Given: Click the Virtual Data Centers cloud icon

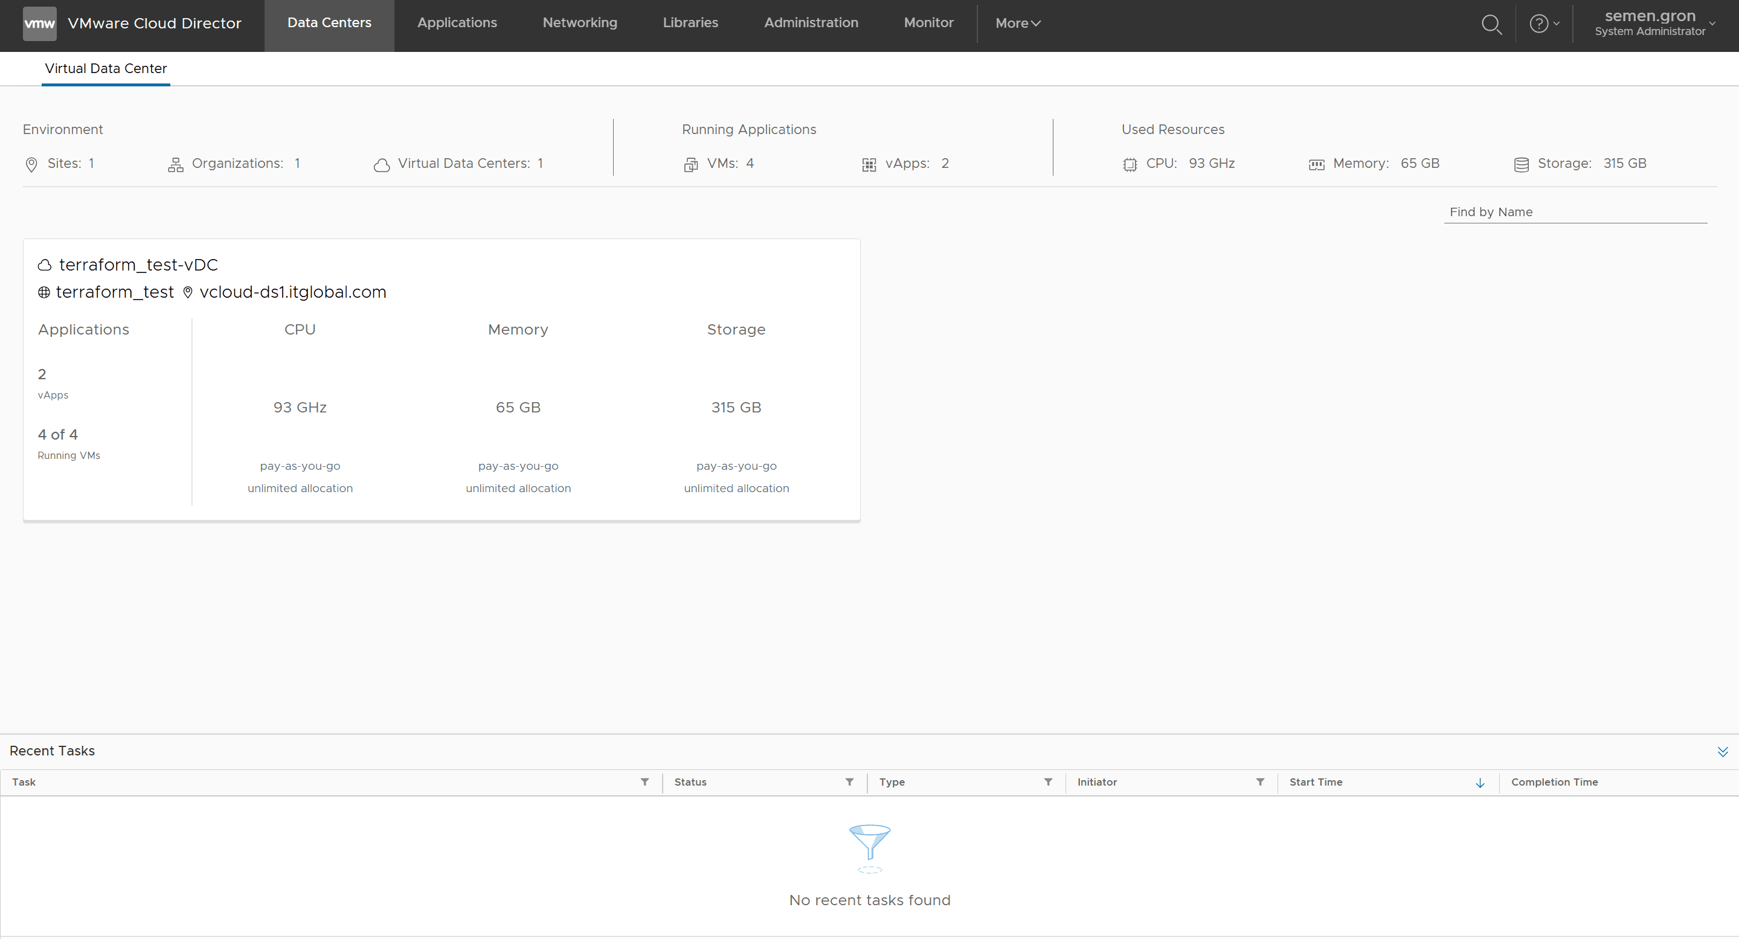Looking at the screenshot, I should [x=381, y=165].
